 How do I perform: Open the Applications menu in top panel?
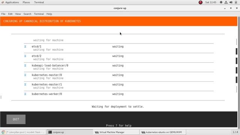click(x=12, y=2)
